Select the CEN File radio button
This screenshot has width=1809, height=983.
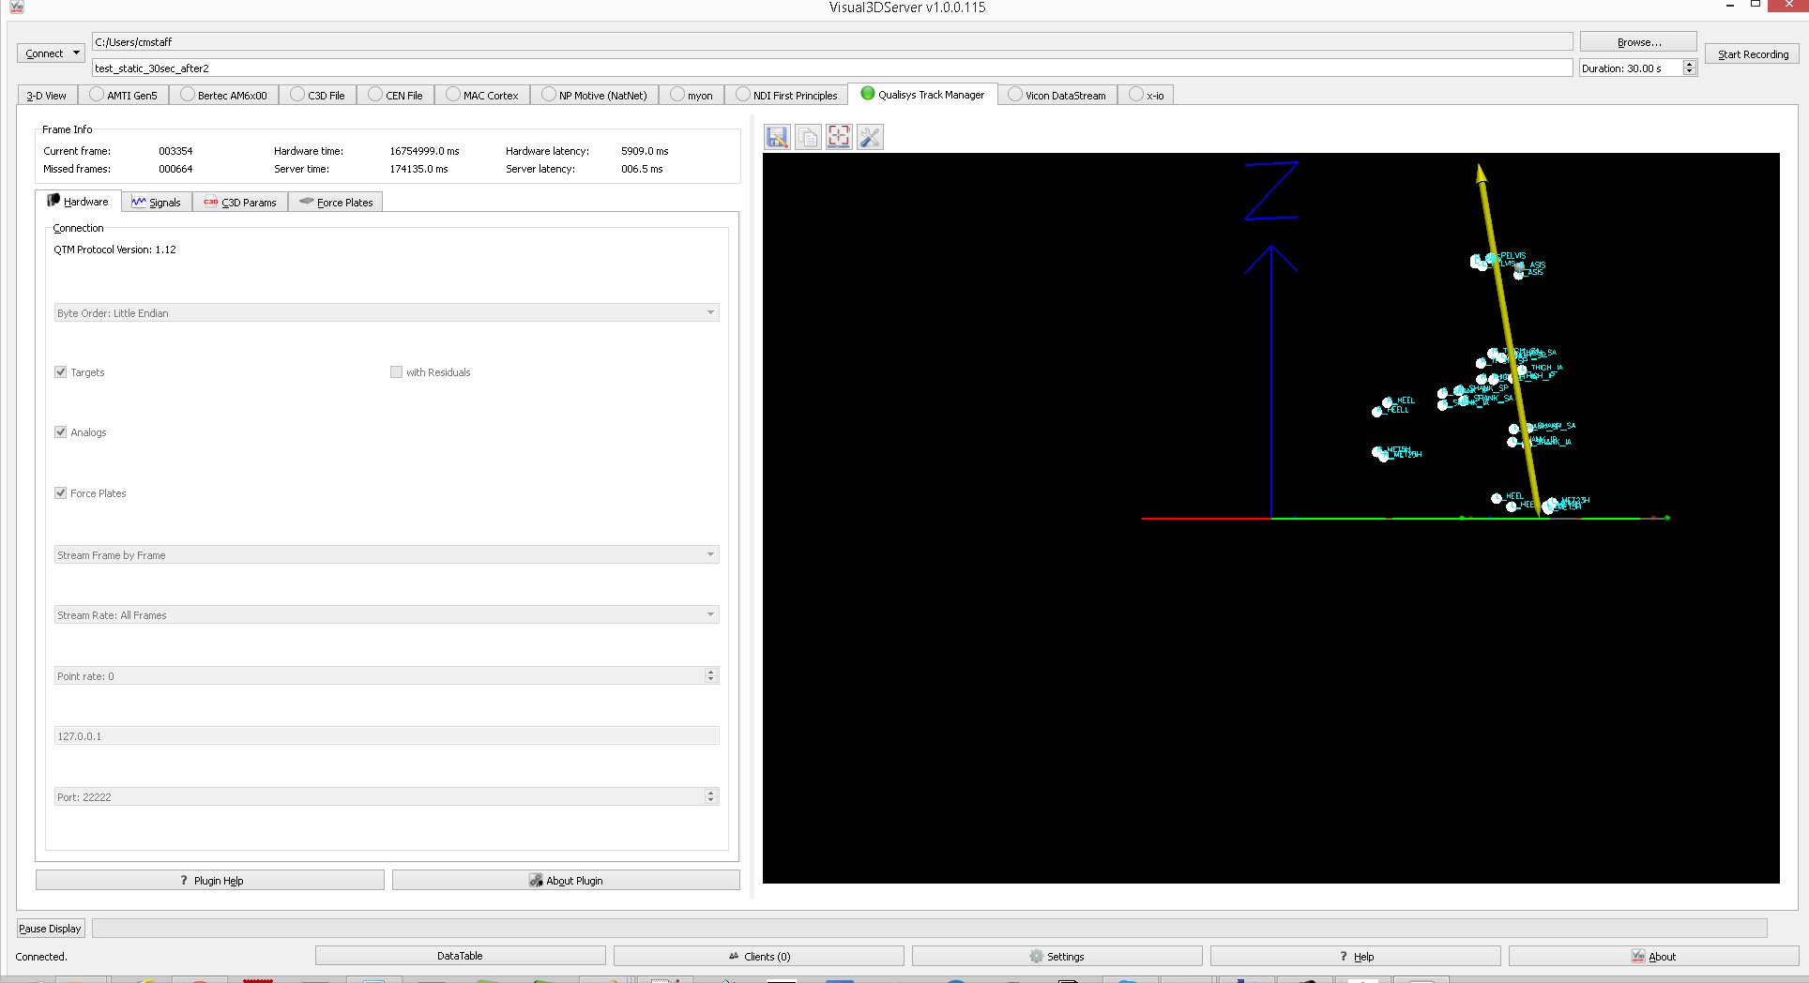[x=375, y=94]
